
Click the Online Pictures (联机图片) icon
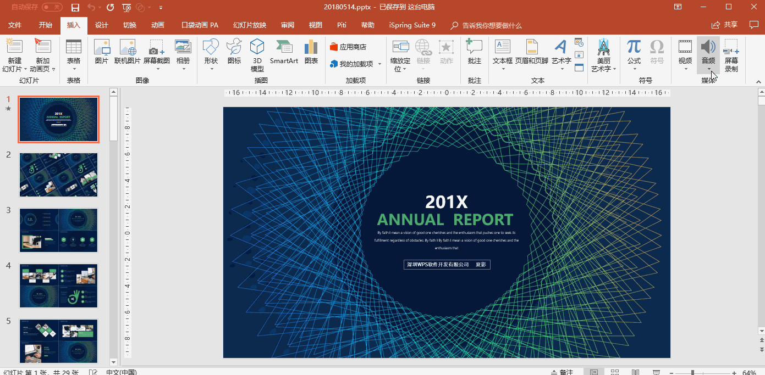coord(128,46)
